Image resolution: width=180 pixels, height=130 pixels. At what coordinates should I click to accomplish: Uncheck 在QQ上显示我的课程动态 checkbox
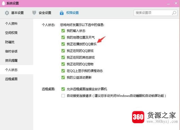[x=63, y=71]
